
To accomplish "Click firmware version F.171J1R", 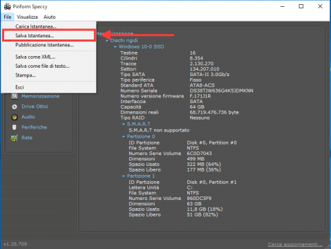I will 200,96.
